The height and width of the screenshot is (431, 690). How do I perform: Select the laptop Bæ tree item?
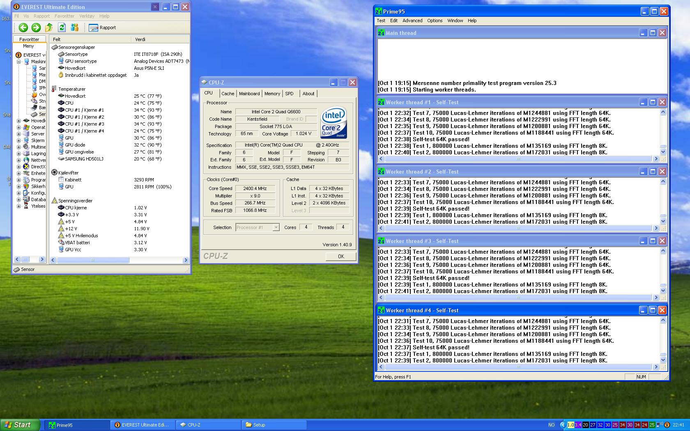point(34,108)
